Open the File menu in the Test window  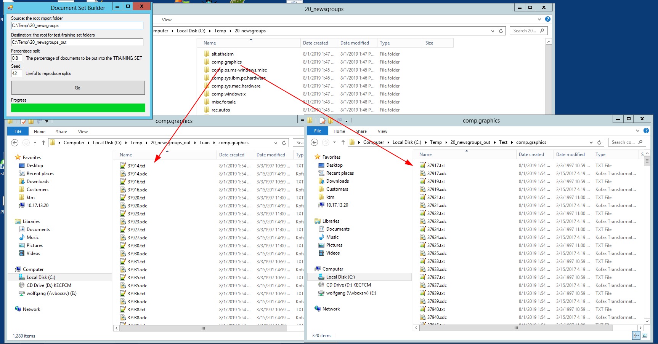pyautogui.click(x=317, y=131)
